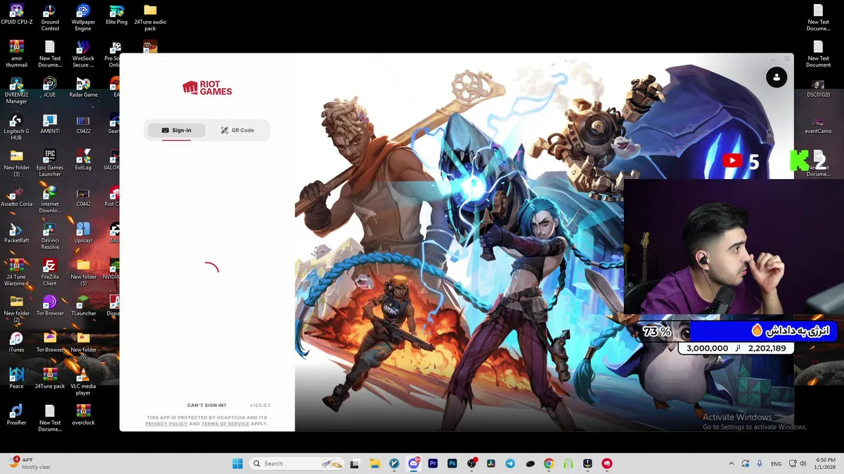Switch to the Sign-in tab
This screenshot has width=844, height=474.
(x=176, y=130)
